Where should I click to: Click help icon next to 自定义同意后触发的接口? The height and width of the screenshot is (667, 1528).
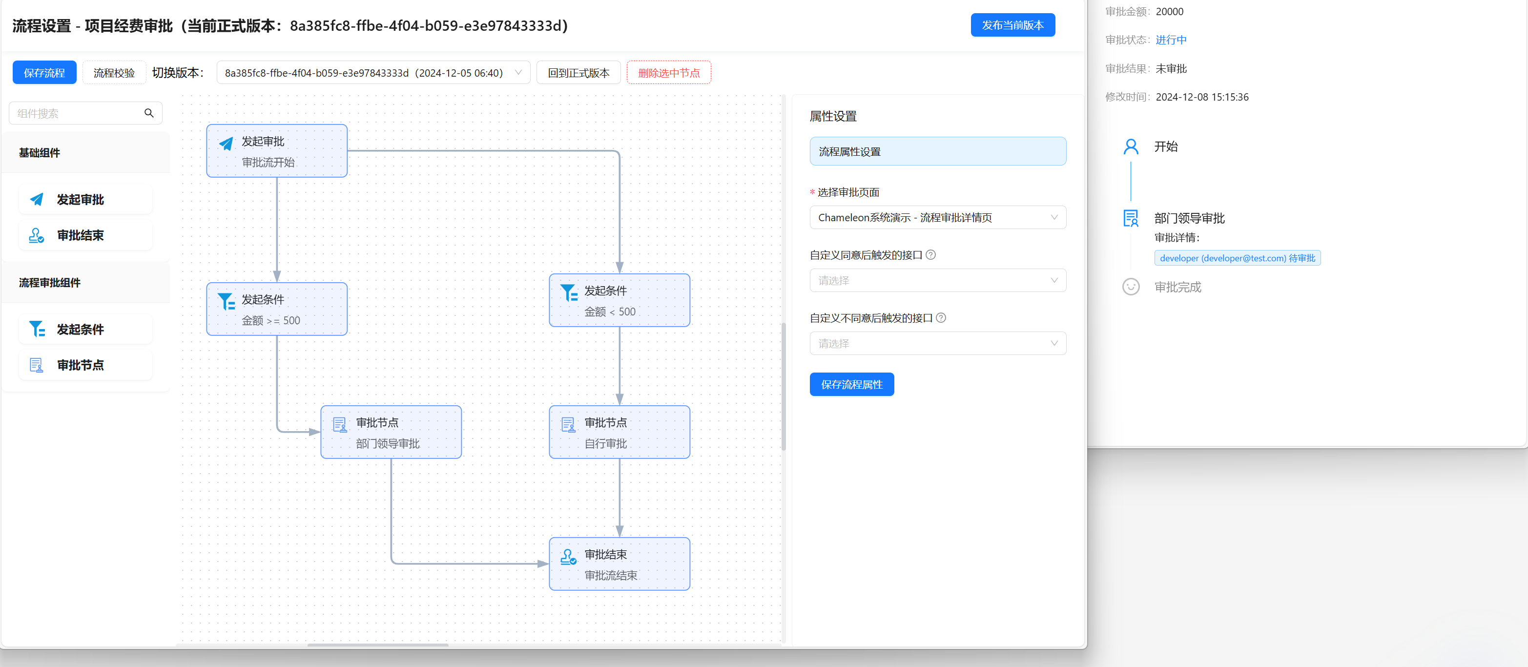(930, 254)
